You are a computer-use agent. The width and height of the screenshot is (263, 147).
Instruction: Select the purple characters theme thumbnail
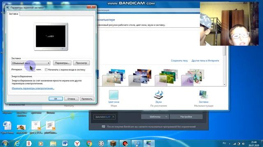(193, 77)
